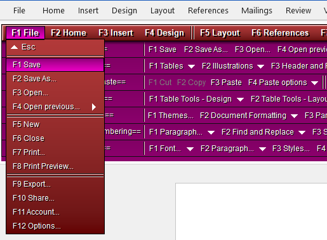Viewport: 327px width, 240px height.
Task: Click F3 Open... in the purple toolbar row
Action: 253,50
